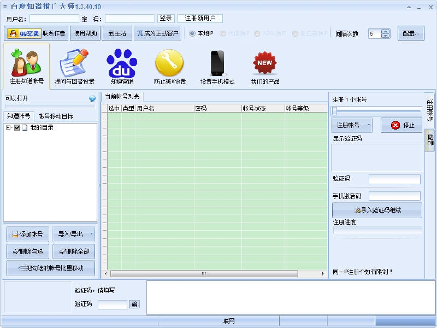Click the 录入验证码继续 button
The image size is (437, 328).
(x=377, y=210)
